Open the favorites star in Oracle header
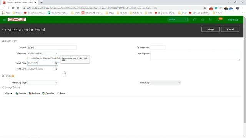Screen dimensions: 246x138 (x=203, y=20)
